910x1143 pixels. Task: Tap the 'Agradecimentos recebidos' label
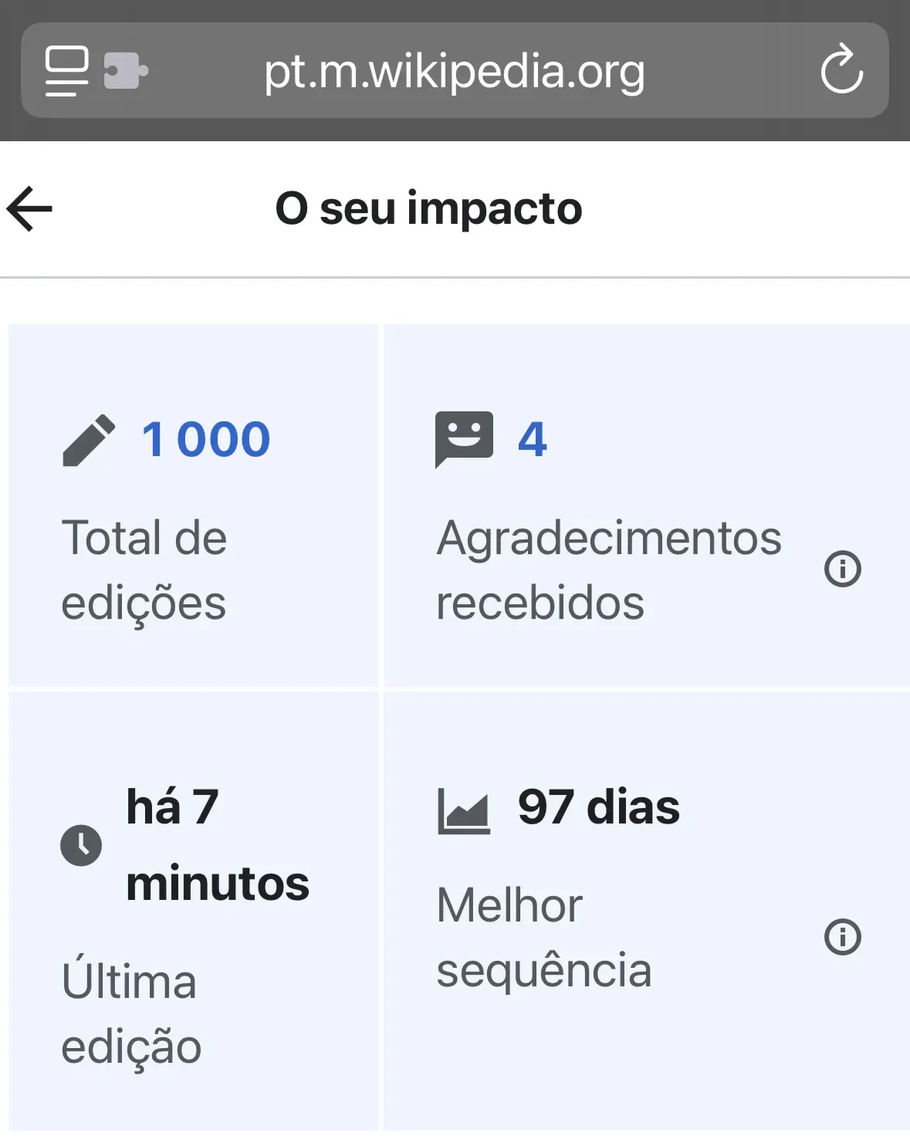(609, 570)
